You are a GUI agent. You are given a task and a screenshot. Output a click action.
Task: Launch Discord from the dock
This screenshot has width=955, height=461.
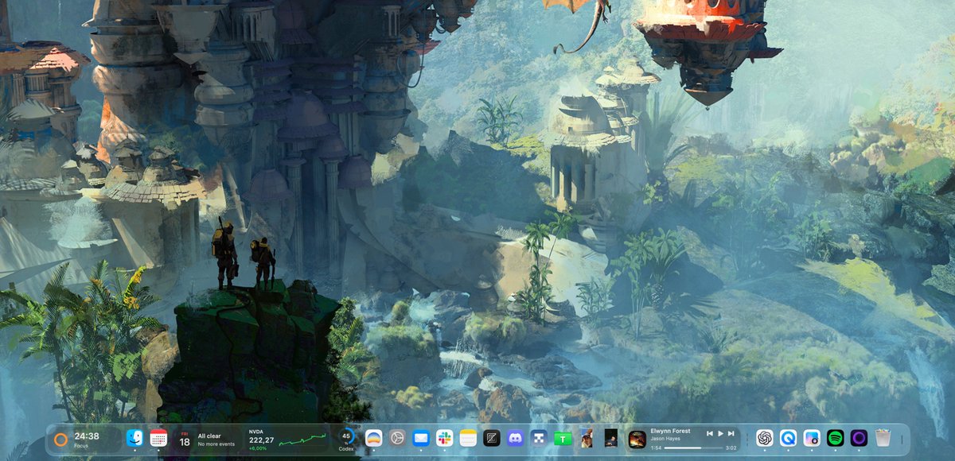[515, 438]
